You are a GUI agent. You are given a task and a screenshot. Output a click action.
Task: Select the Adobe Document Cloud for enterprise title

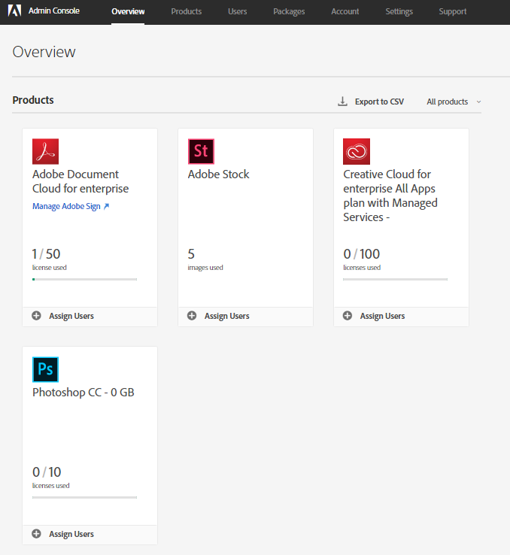[x=80, y=181]
